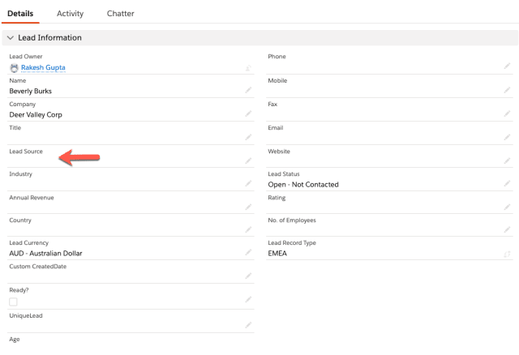The height and width of the screenshot is (355, 519).
Task: Click change record type icon next to EMEA
Action: (507, 254)
